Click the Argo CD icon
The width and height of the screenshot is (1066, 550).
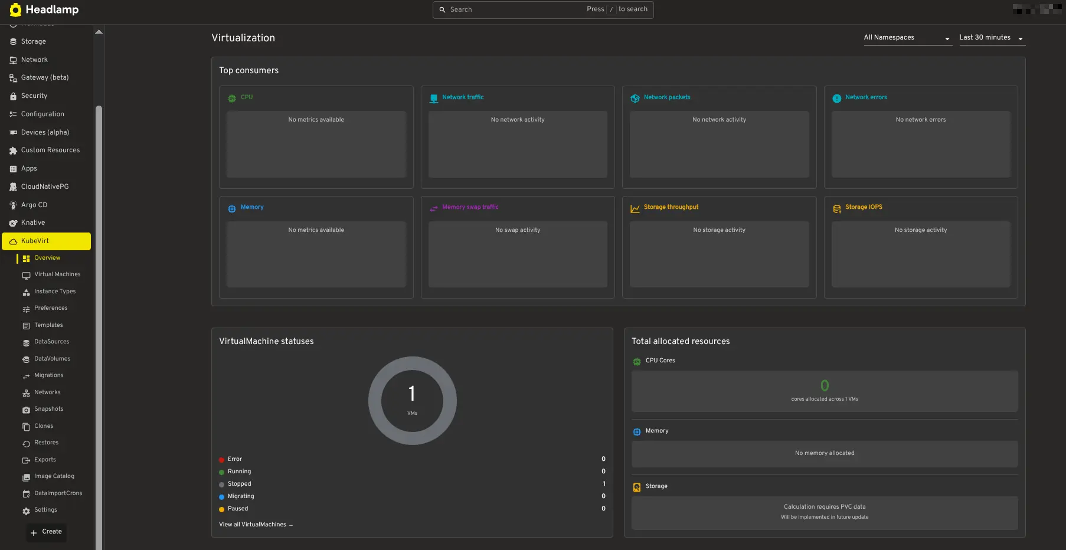point(13,205)
